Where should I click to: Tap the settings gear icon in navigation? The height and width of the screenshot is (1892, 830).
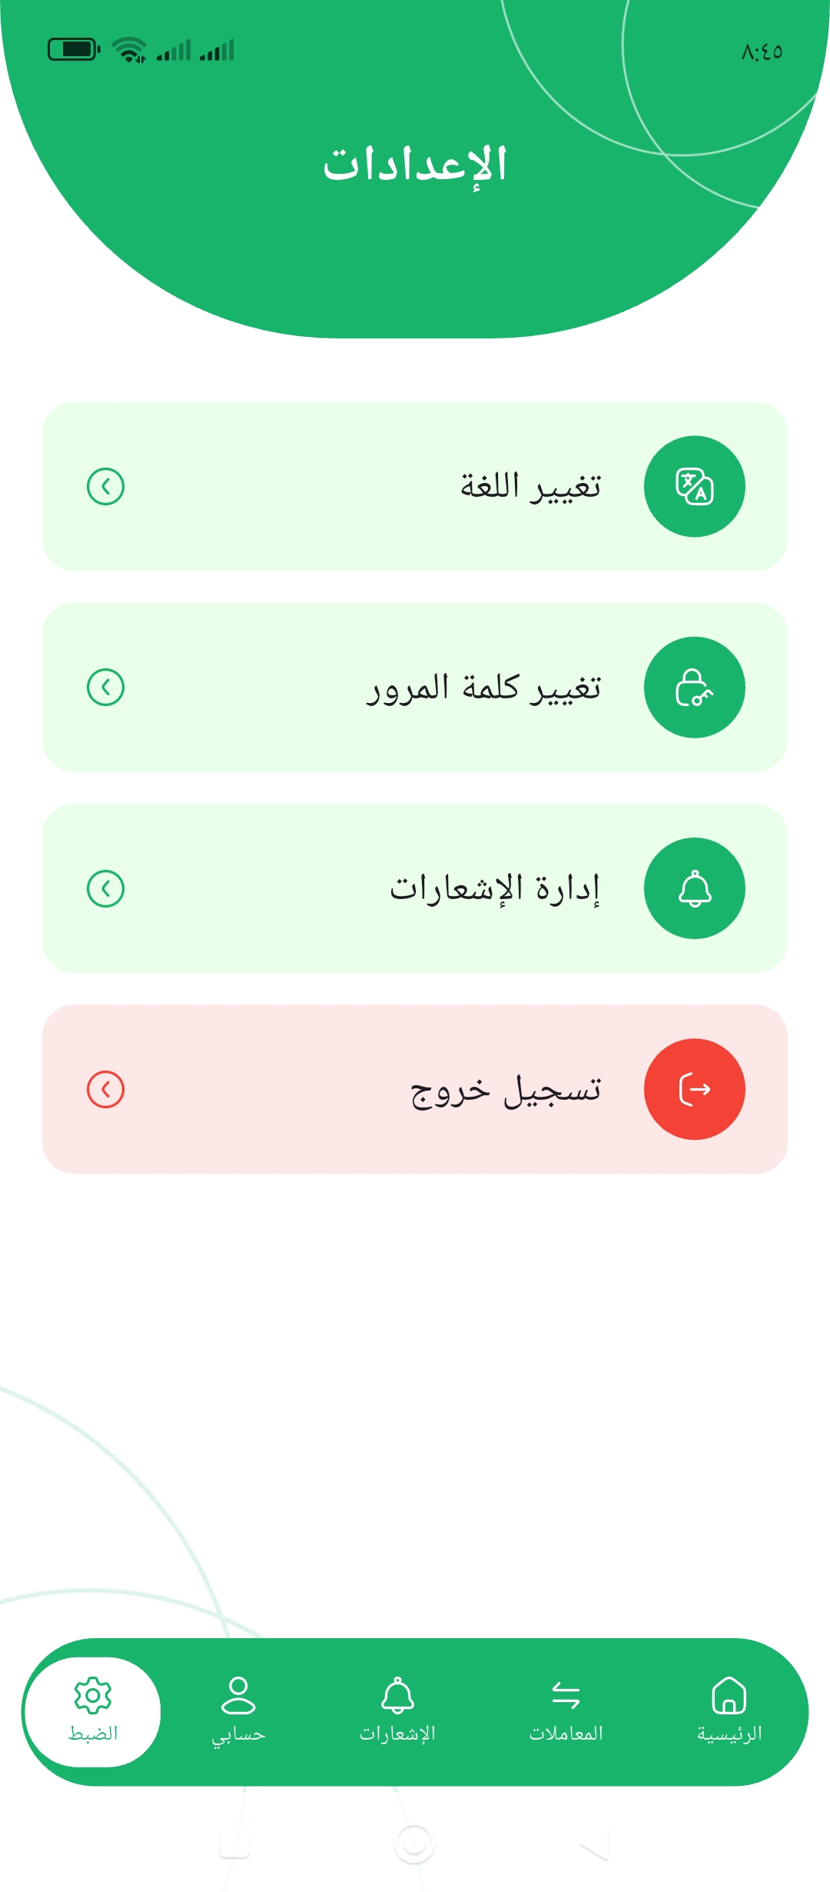(92, 1695)
